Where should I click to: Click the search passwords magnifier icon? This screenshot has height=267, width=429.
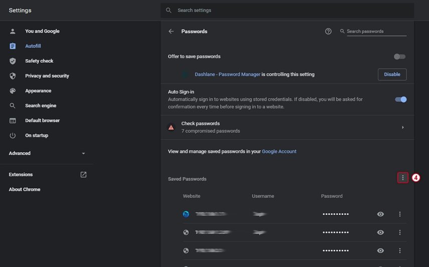(342, 31)
